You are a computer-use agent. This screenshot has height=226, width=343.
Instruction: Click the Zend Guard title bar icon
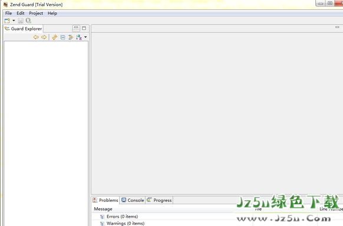click(x=5, y=5)
